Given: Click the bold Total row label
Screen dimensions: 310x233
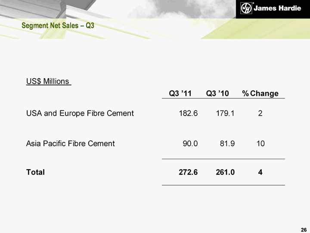Looking at the screenshot, I should point(35,172).
